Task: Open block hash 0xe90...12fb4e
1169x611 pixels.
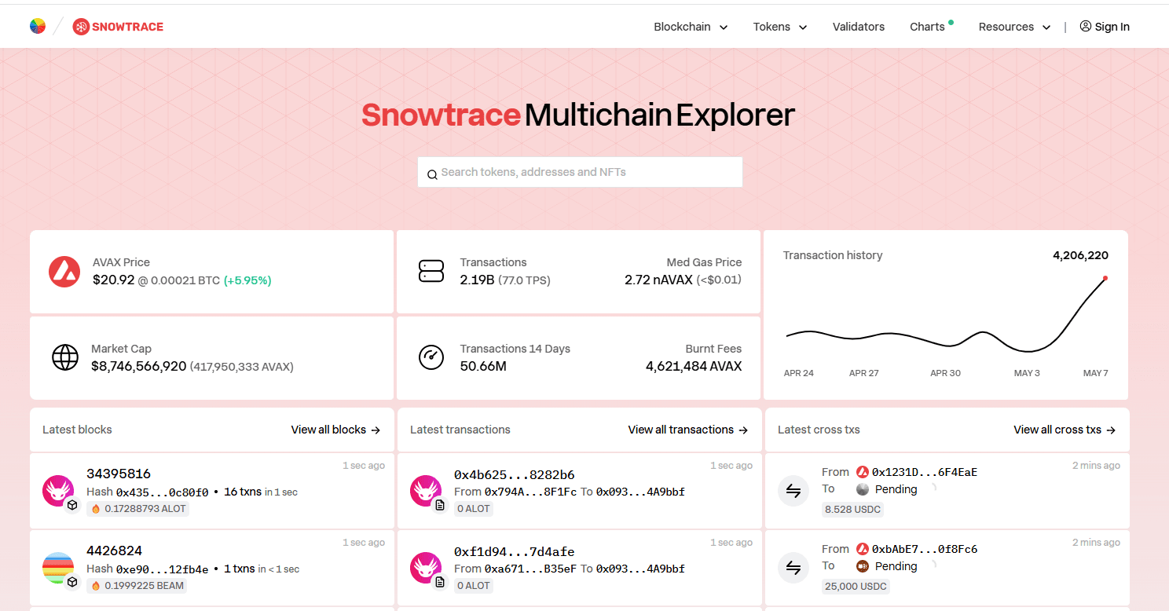Action: click(x=163, y=569)
